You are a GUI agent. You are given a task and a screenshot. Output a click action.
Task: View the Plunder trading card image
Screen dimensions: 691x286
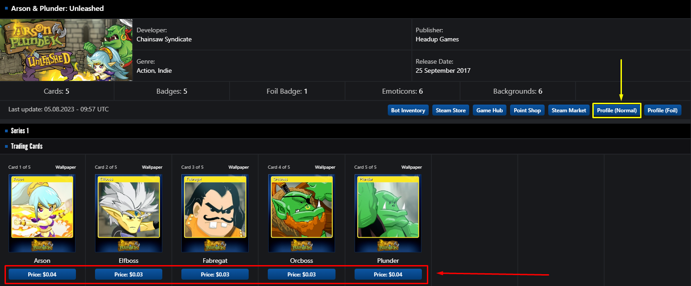[x=388, y=213]
